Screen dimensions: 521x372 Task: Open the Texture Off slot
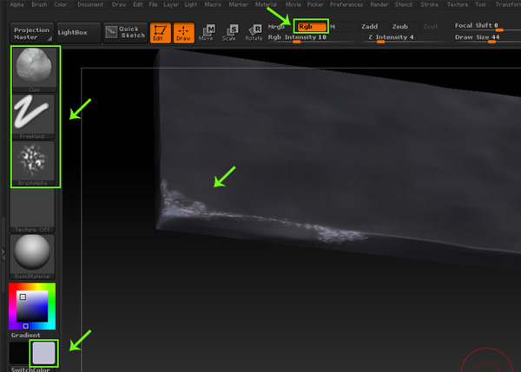pos(33,209)
